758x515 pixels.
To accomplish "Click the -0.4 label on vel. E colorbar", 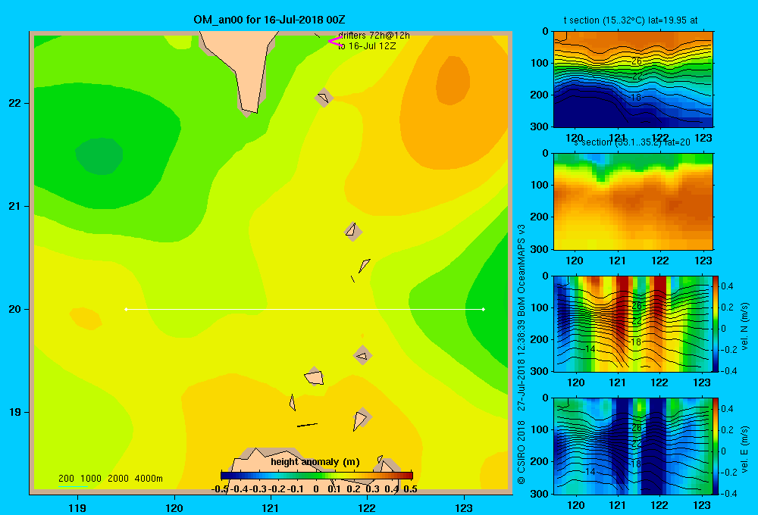I will 729,493.
